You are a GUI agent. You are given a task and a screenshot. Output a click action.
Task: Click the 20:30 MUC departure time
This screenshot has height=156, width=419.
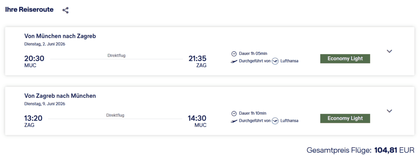34,59
